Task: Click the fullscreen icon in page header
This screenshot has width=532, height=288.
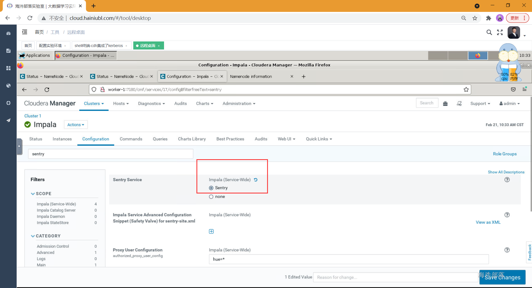Action: coord(500,32)
